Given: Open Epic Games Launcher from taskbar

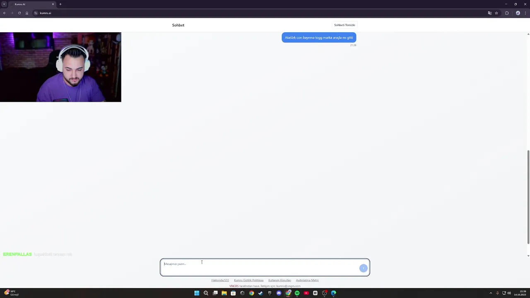Looking at the screenshot, I should click(x=270, y=293).
